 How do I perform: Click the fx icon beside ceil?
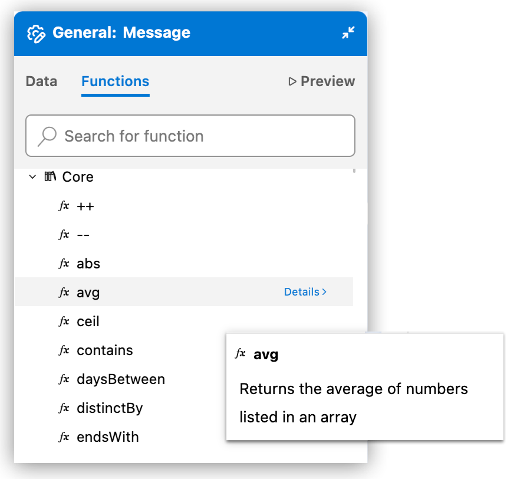63,321
